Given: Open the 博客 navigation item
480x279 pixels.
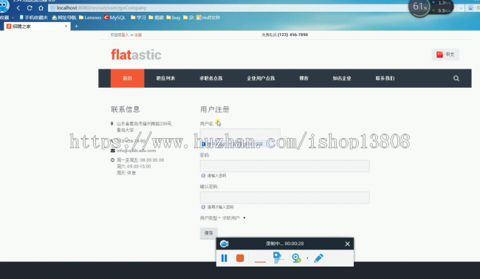Looking at the screenshot, I should [304, 78].
